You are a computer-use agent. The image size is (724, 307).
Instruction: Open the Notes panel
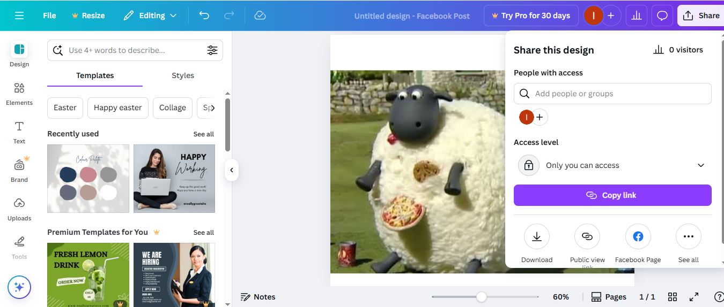[258, 297]
